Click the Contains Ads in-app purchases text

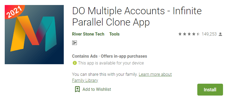click(x=109, y=56)
